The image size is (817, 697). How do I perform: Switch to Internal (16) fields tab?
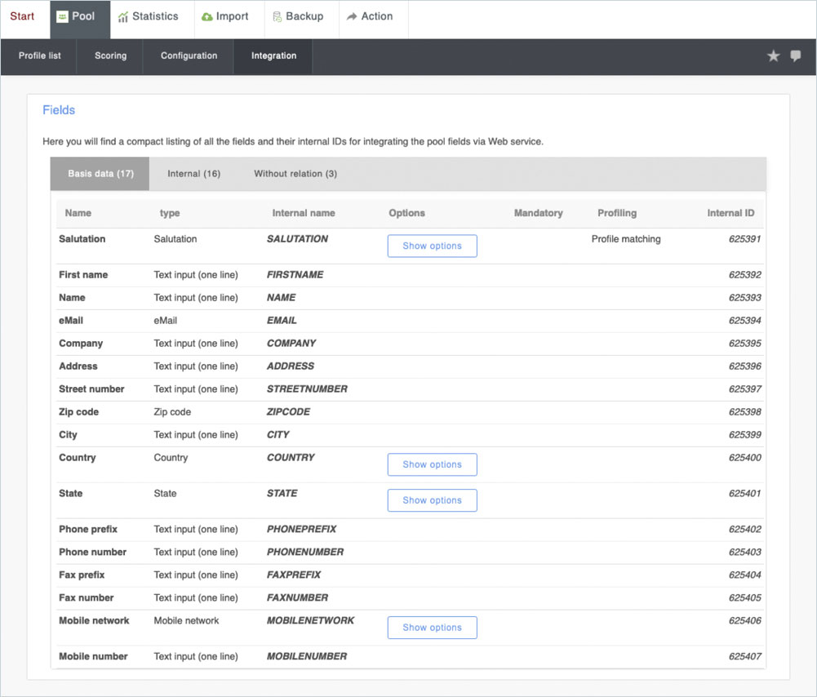pyautogui.click(x=193, y=174)
